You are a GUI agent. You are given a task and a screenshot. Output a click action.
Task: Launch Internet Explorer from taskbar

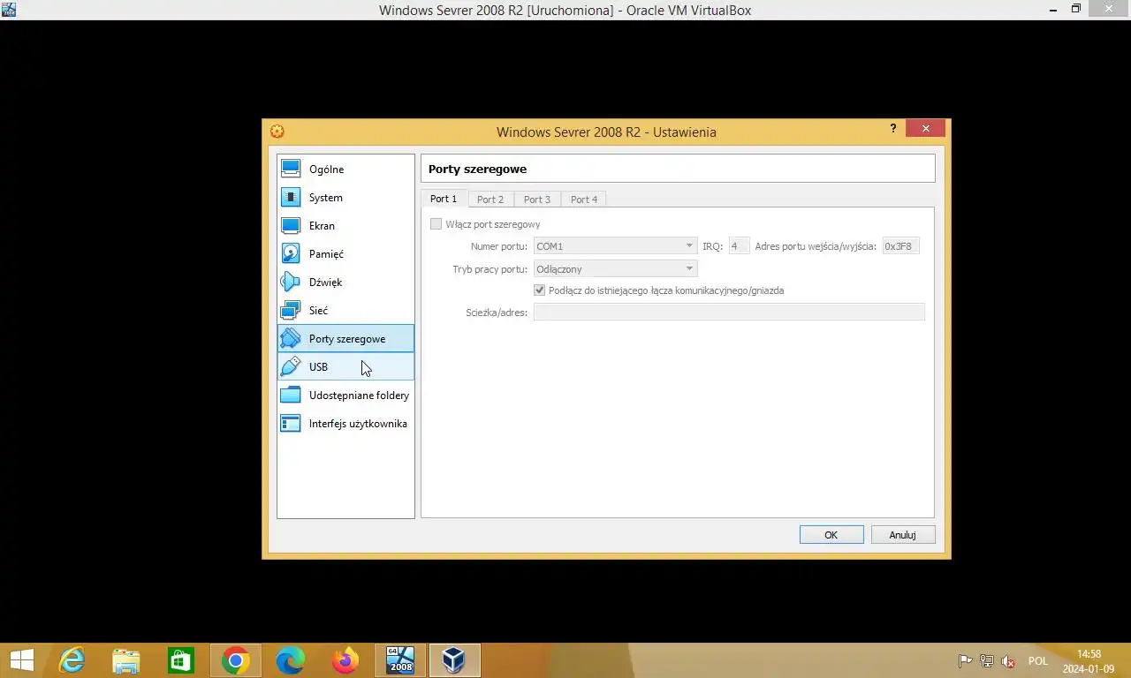72,660
